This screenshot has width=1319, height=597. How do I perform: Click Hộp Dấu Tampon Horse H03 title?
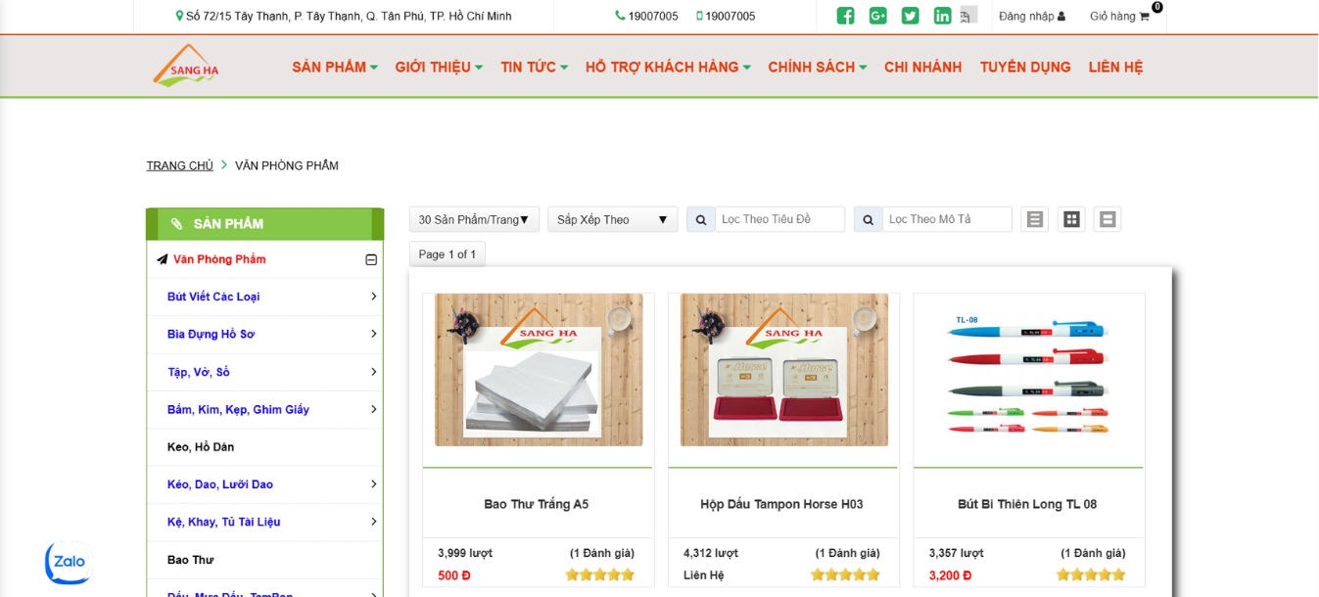tap(781, 504)
